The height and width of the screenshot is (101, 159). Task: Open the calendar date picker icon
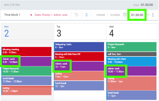[125, 15]
